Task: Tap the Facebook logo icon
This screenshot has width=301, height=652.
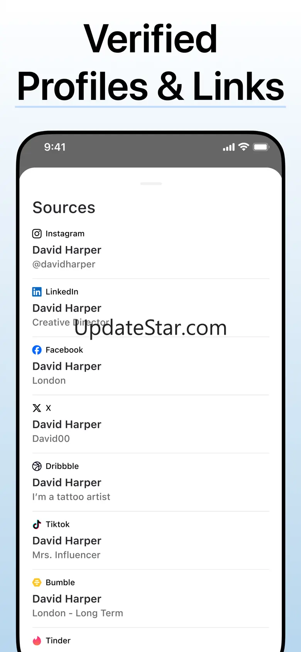Action: 37,350
